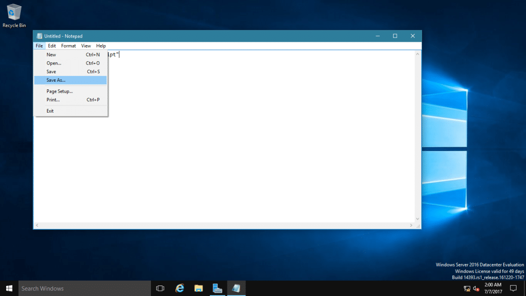Click the vertical scrollbar down arrow
This screenshot has height=296, width=526.
(x=418, y=219)
